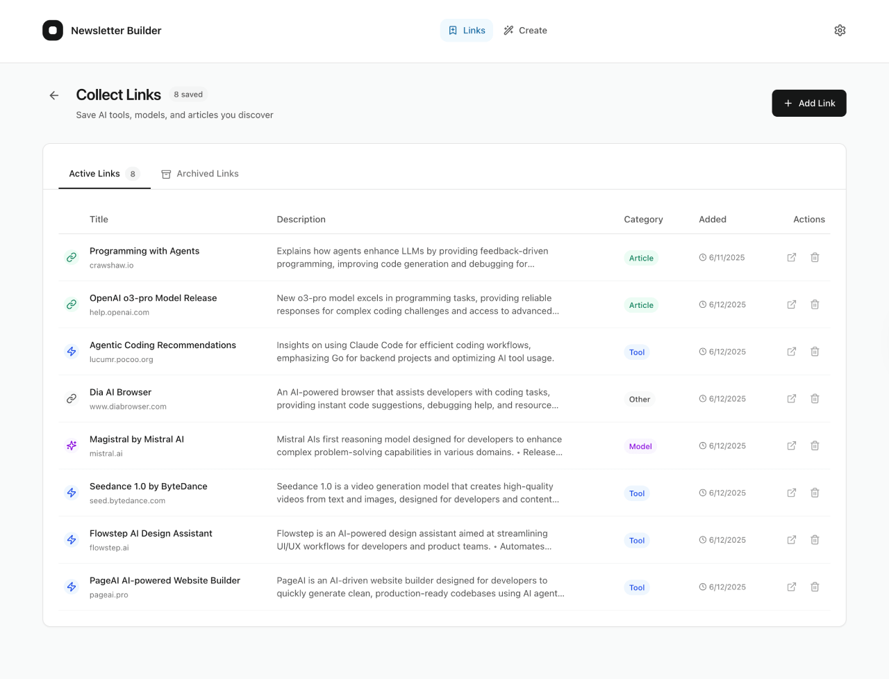
Task: Click the Description column header
Action: [x=301, y=220]
